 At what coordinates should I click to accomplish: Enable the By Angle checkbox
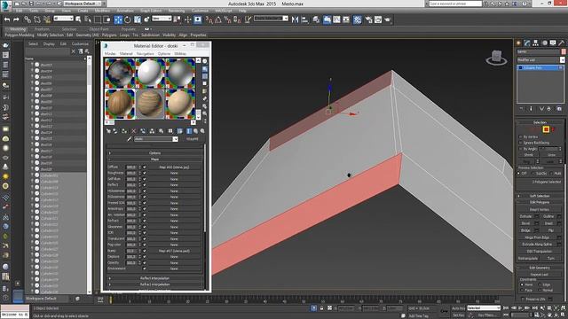(521, 149)
